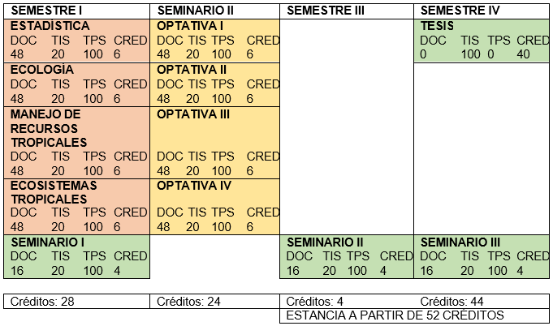Select the OPTATIVA IV course title
The image size is (553, 326).
(x=194, y=185)
